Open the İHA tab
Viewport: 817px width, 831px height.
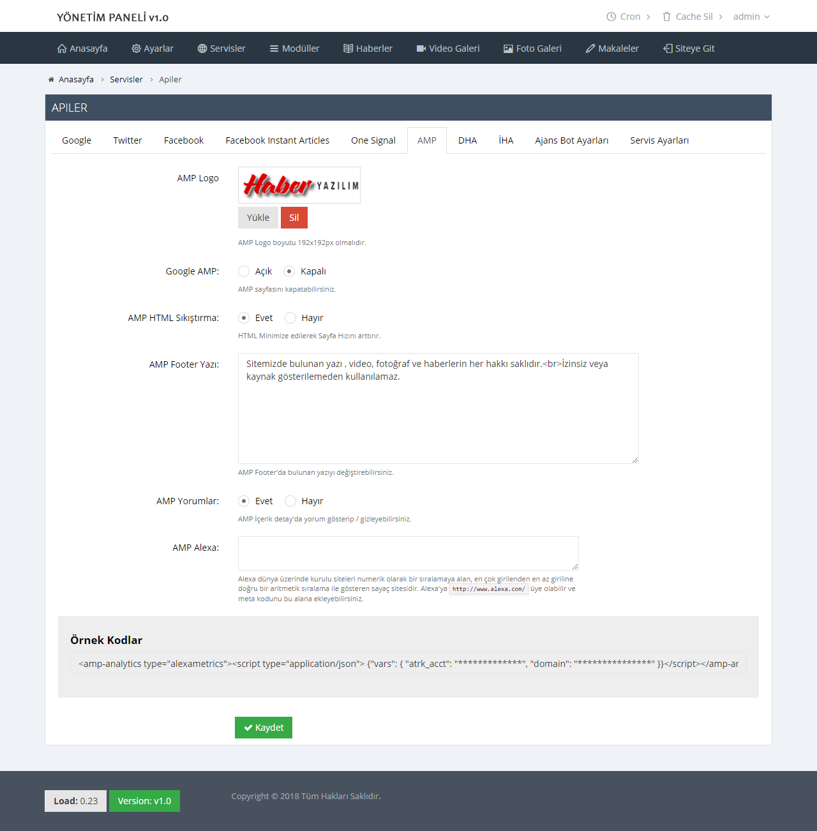pos(506,140)
